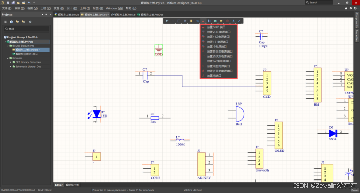Select 放置GND端口 menu entry

pyautogui.click(x=219, y=27)
